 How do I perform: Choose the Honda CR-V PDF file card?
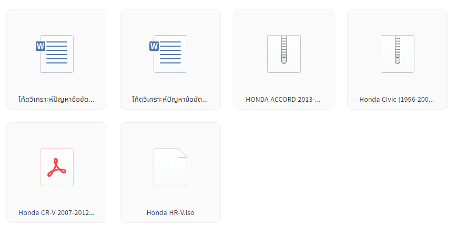click(x=57, y=173)
